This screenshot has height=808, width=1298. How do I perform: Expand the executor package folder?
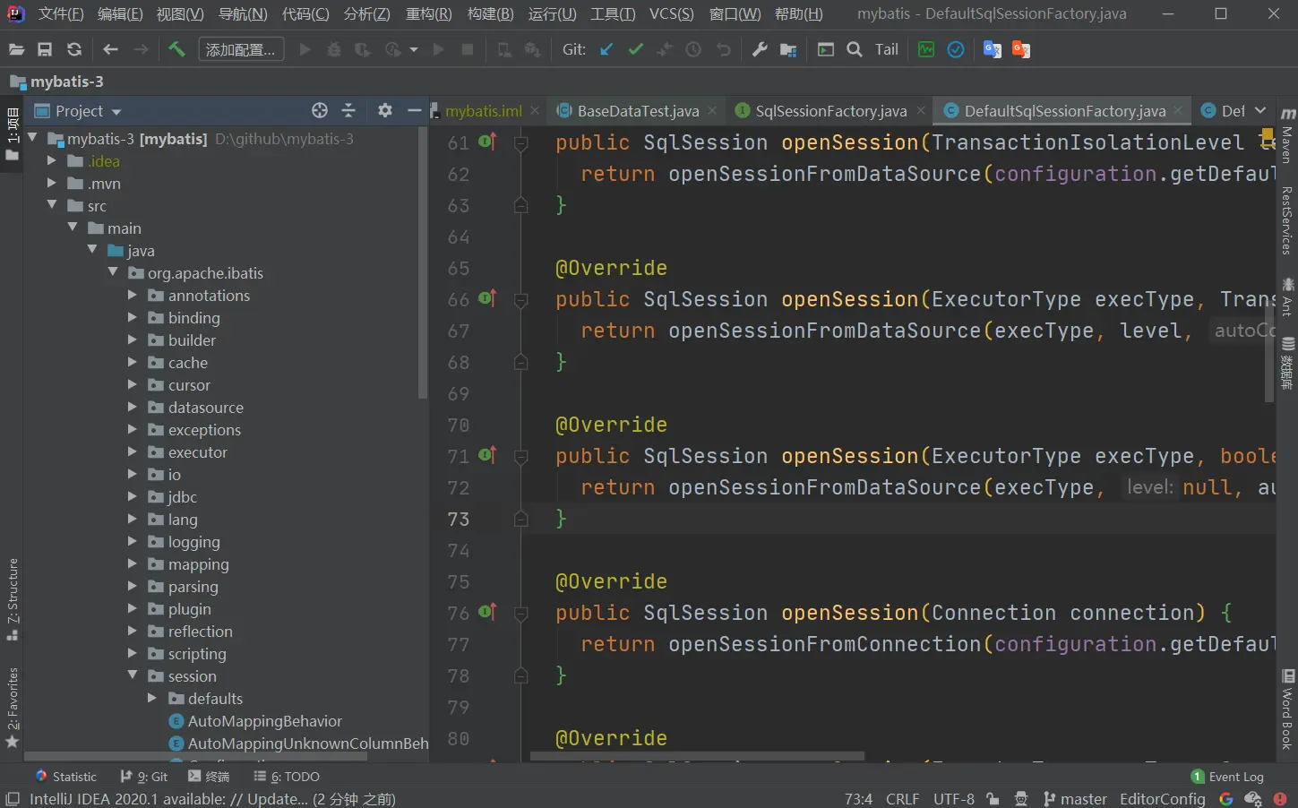pos(133,452)
